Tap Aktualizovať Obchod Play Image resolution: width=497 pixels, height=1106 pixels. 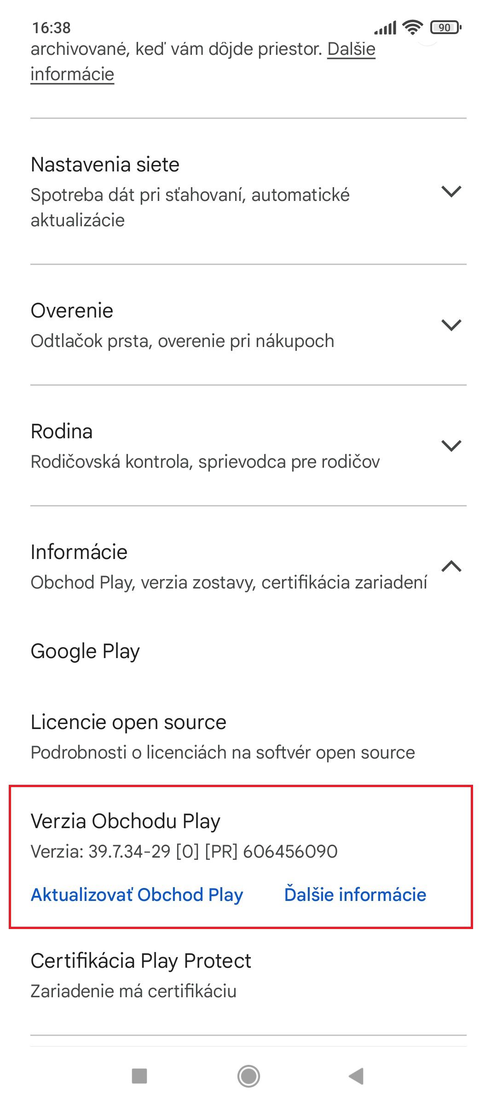[137, 894]
